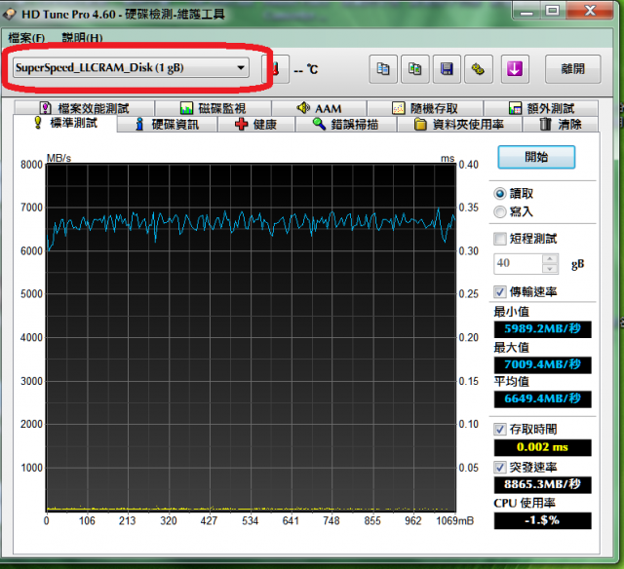Screen dimensions: 624x569
Task: Enable the 短程測試 checkbox
Action: pos(500,239)
